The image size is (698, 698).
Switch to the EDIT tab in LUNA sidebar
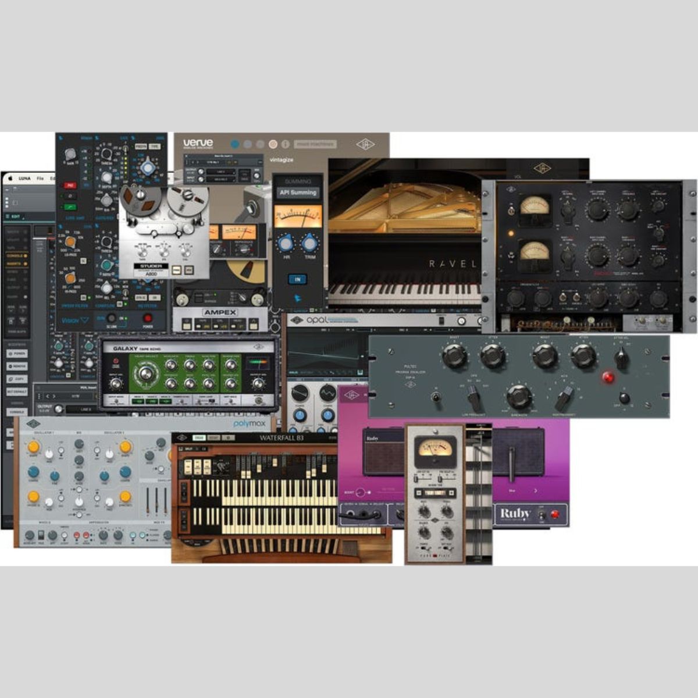click(x=15, y=216)
